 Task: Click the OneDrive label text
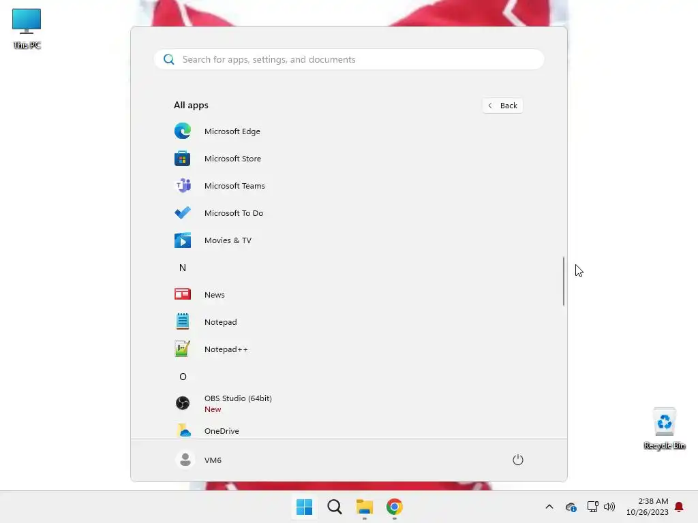coord(222,430)
